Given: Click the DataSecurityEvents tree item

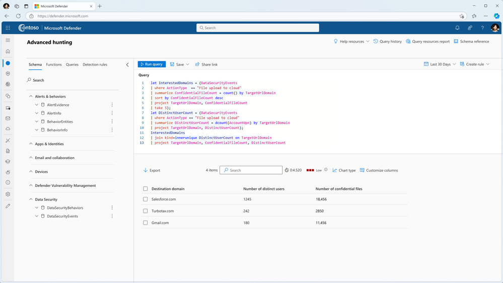Looking at the screenshot, I should point(62,216).
